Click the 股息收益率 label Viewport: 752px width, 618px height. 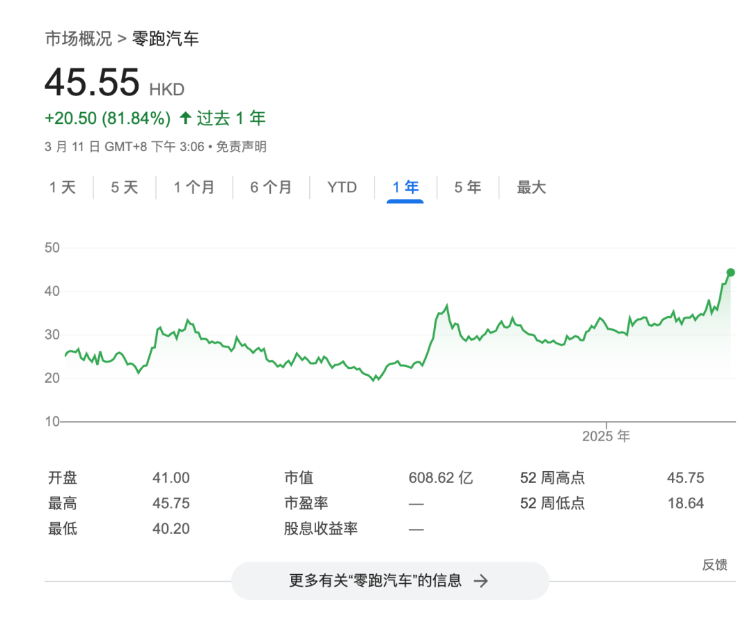click(321, 528)
